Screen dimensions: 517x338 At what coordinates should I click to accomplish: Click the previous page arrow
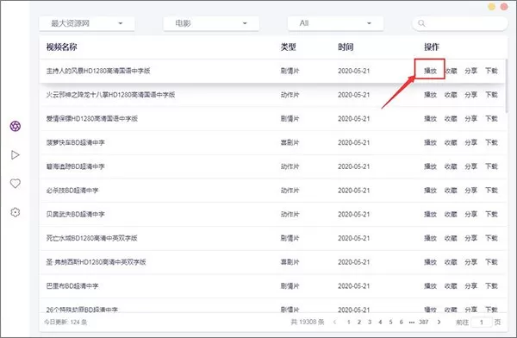click(x=335, y=322)
